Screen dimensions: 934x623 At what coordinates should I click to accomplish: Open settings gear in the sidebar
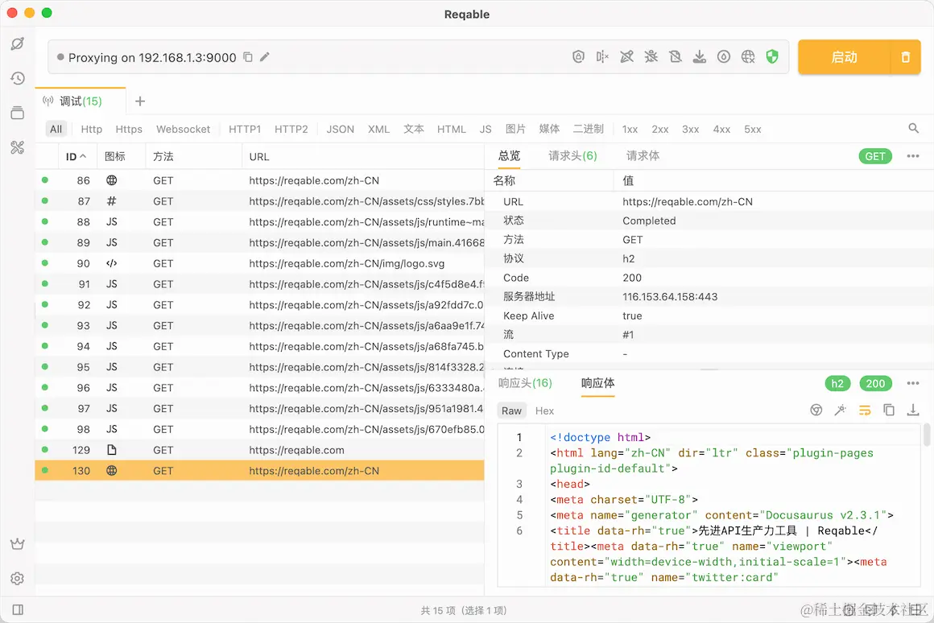(x=17, y=579)
